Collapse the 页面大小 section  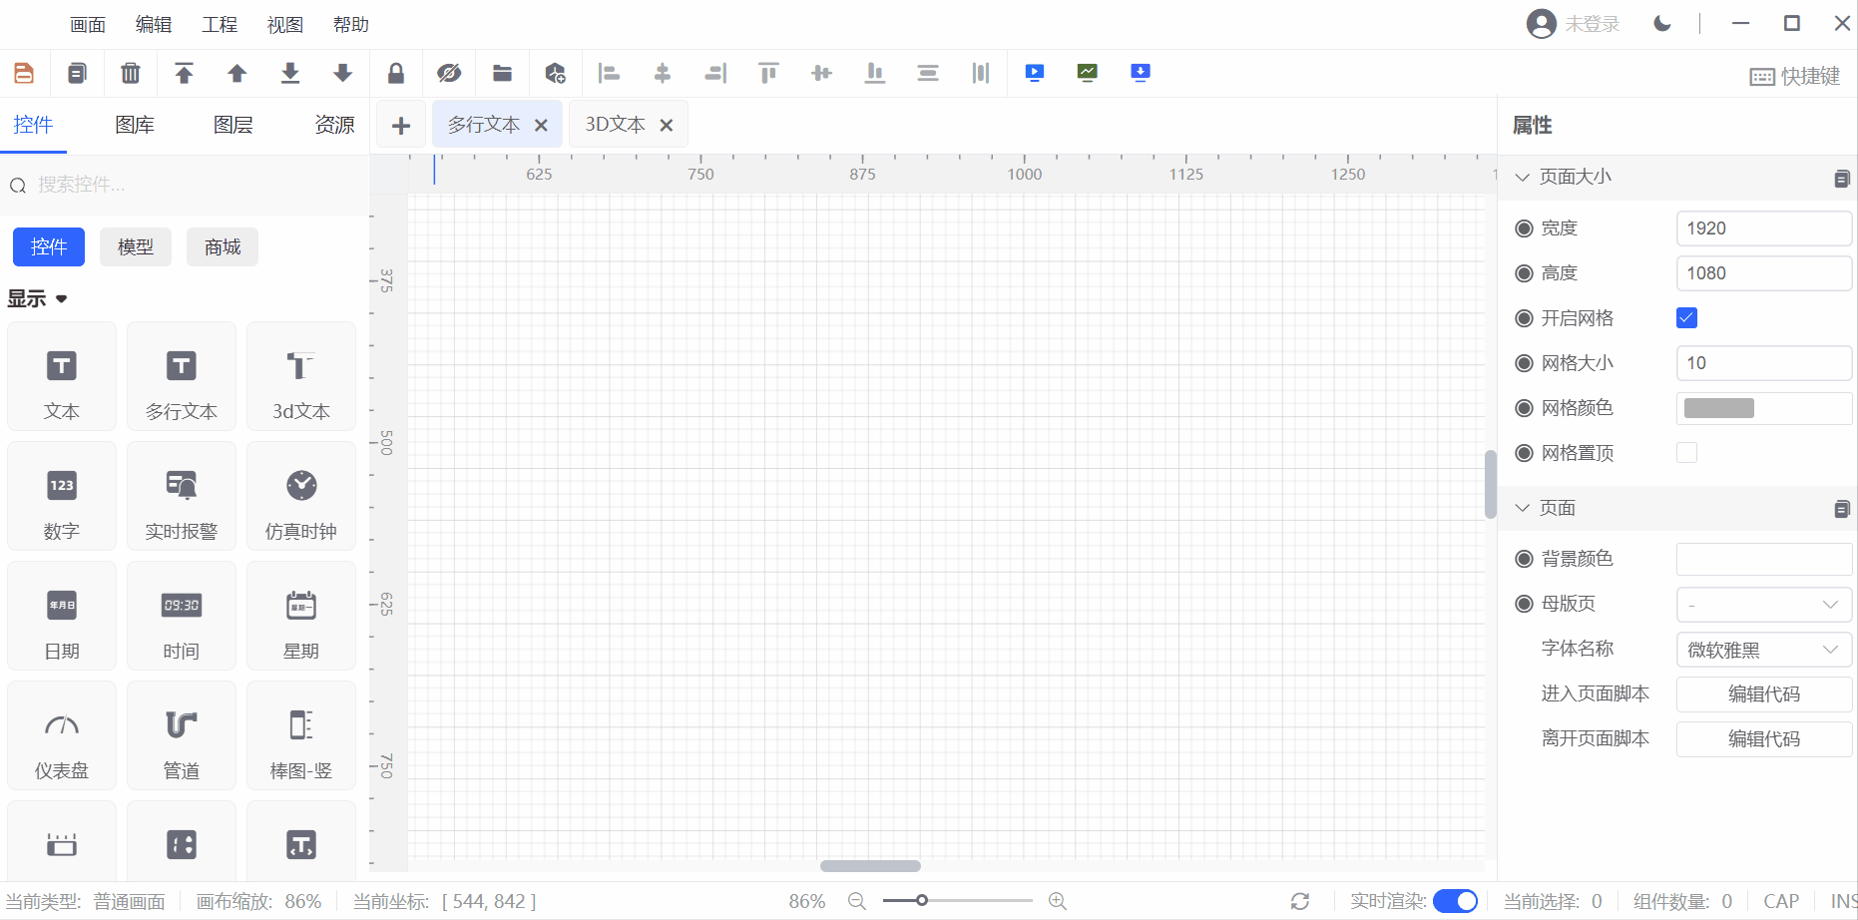(x=1523, y=178)
